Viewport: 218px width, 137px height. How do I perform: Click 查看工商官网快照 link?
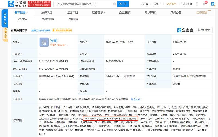coord(41,30)
